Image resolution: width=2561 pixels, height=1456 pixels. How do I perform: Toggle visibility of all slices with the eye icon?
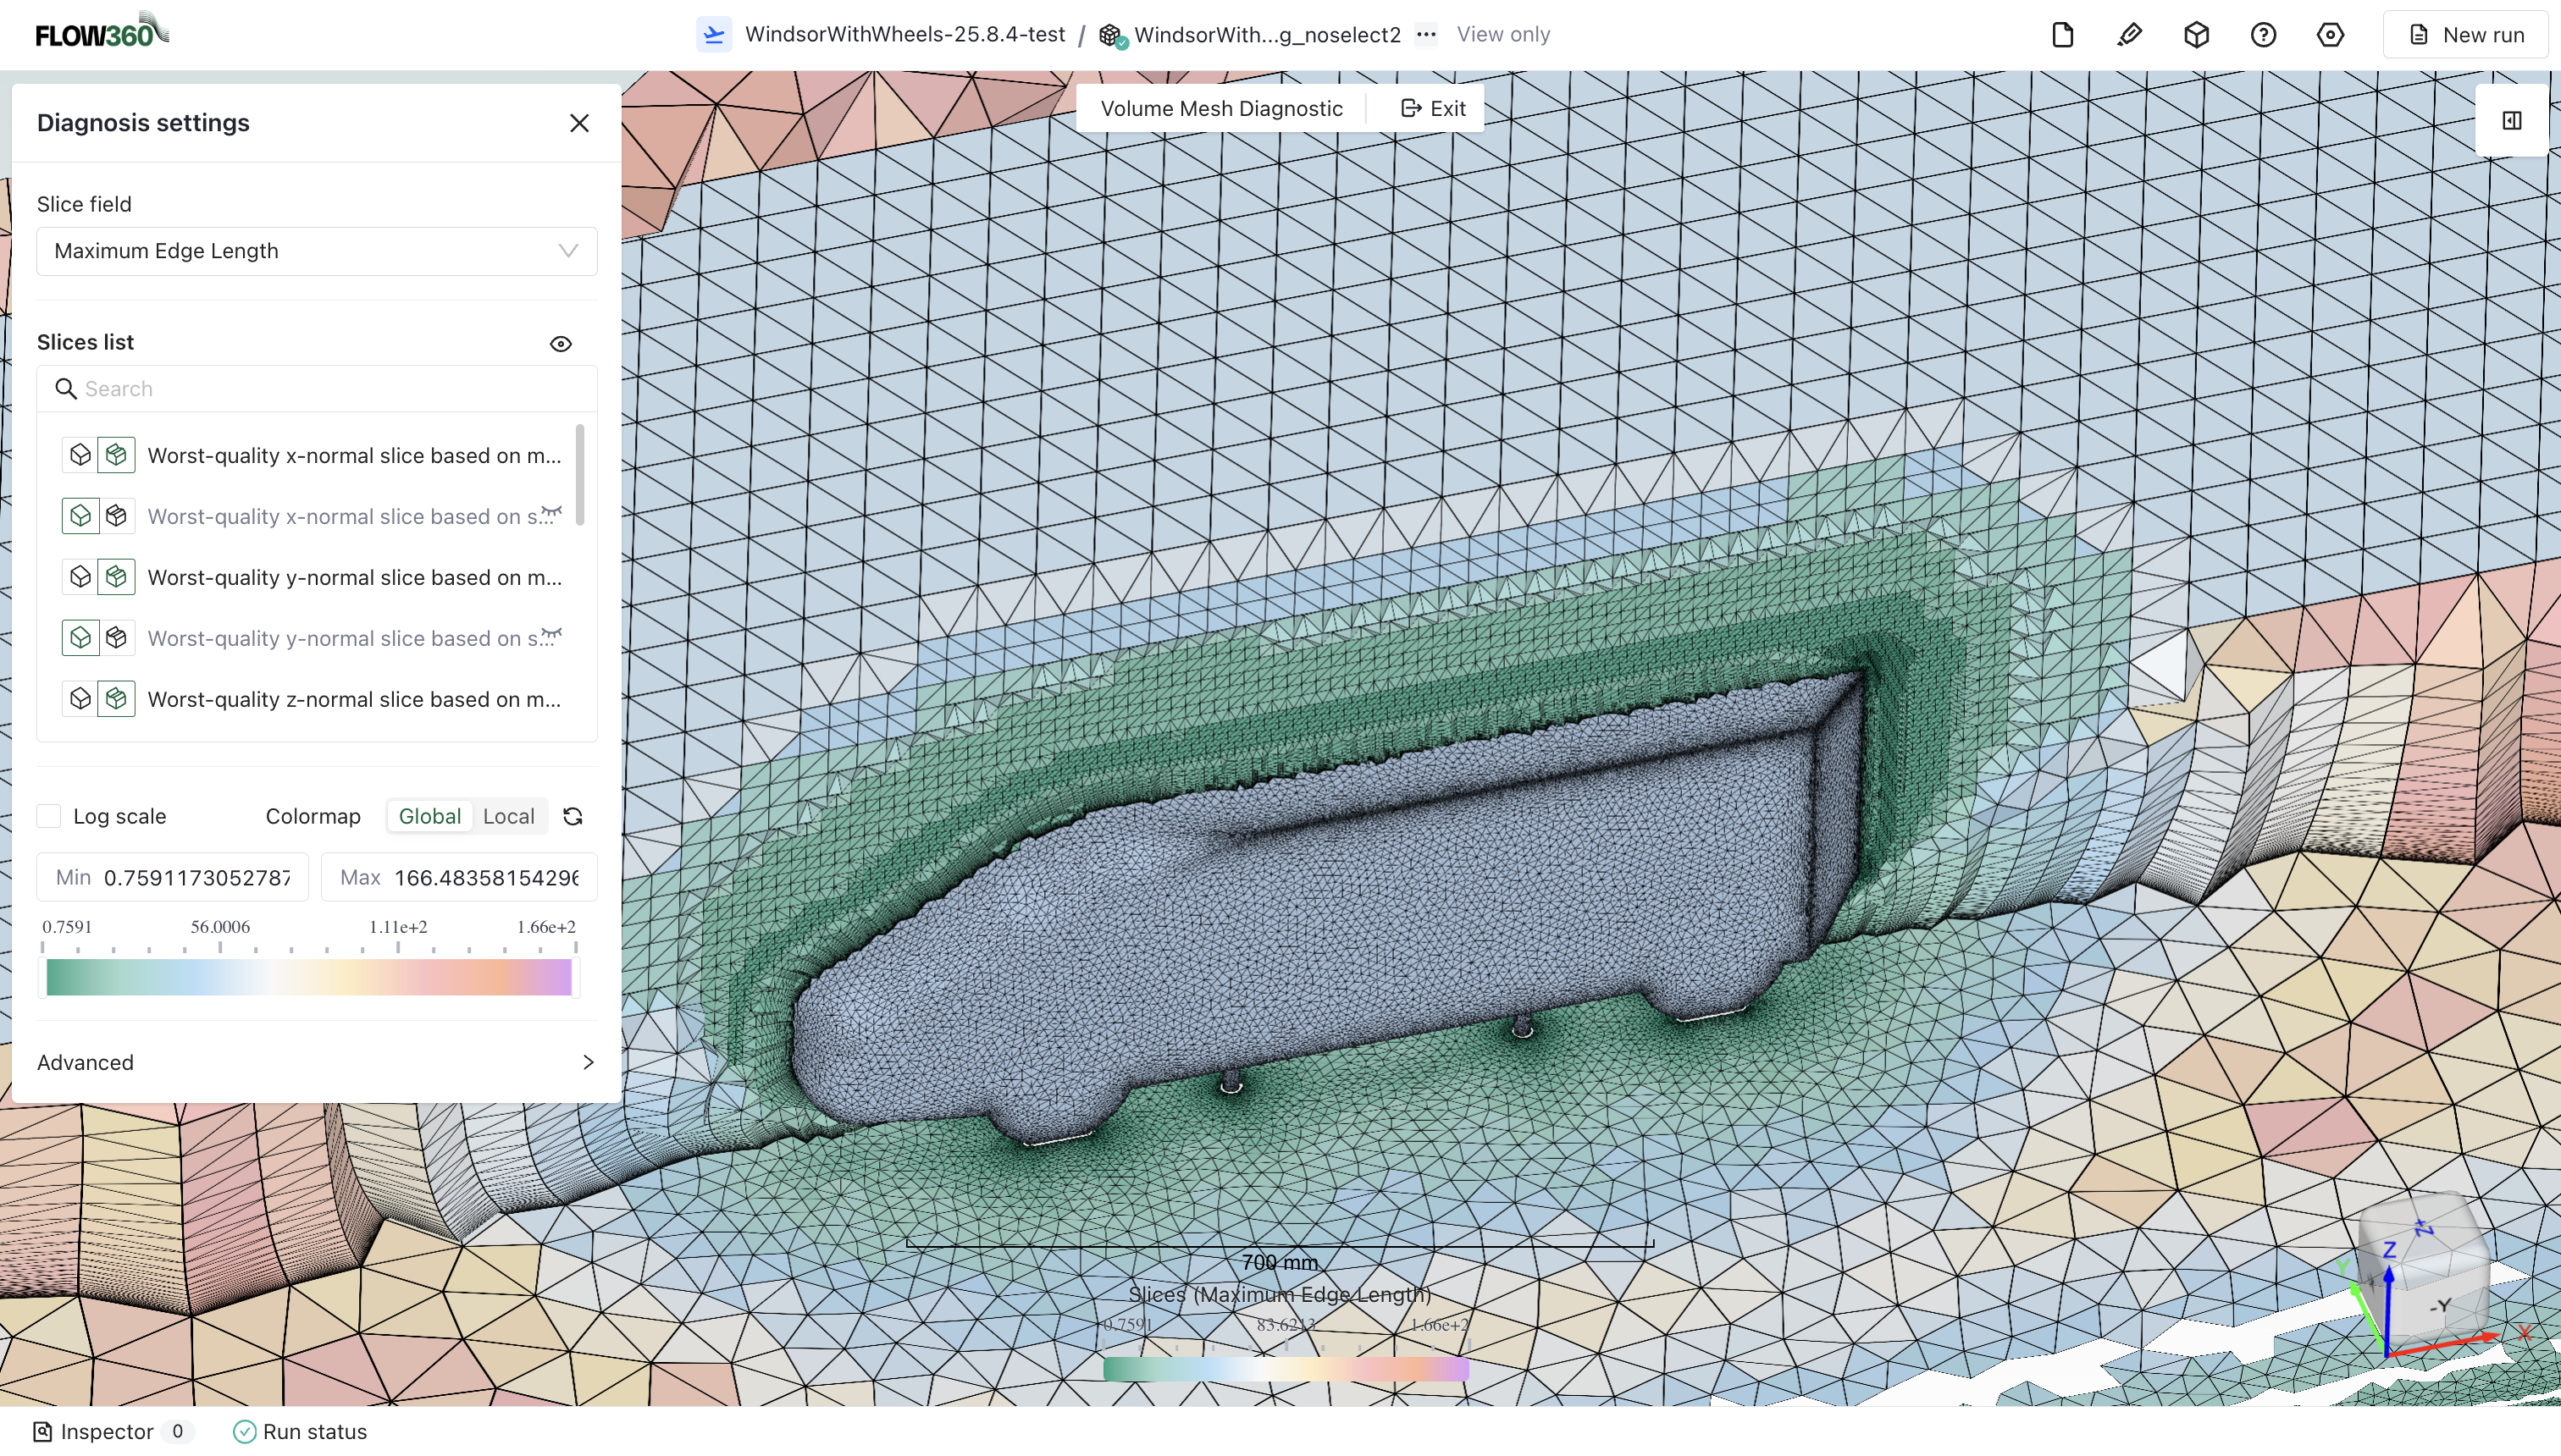click(561, 343)
